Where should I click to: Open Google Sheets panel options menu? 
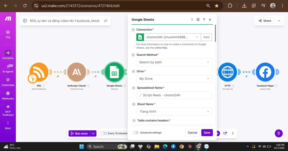click(192, 20)
